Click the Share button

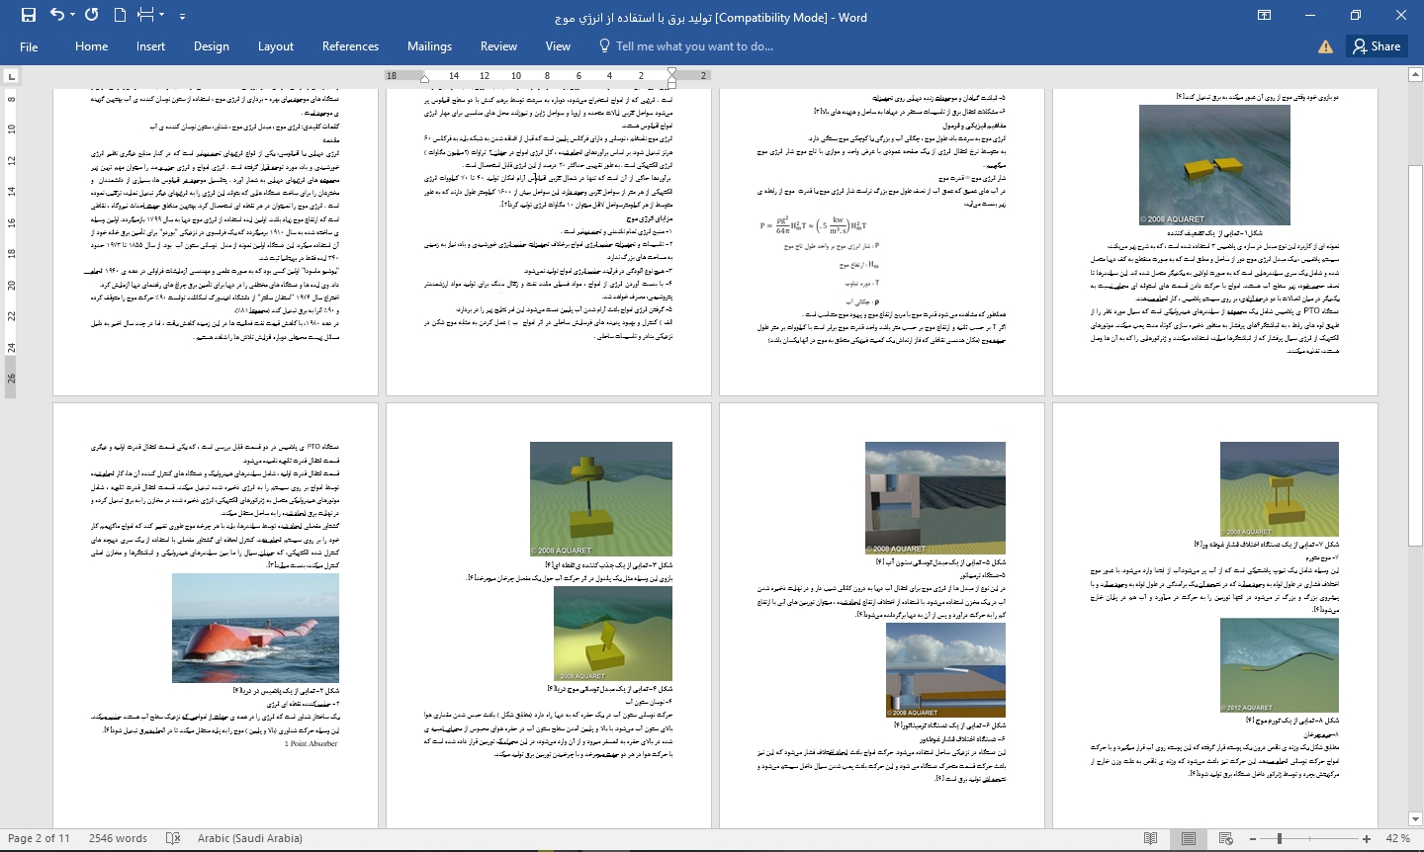[1377, 46]
